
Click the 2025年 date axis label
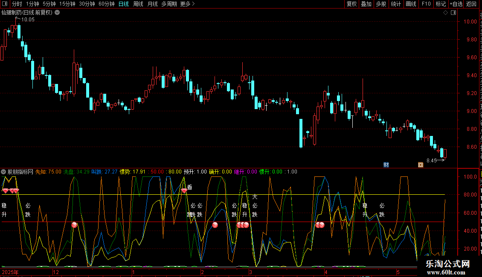(10, 272)
